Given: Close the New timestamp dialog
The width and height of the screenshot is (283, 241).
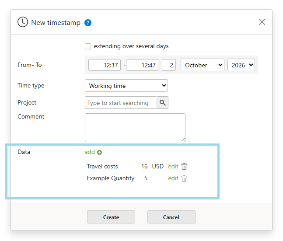Looking at the screenshot, I should pos(262,22).
